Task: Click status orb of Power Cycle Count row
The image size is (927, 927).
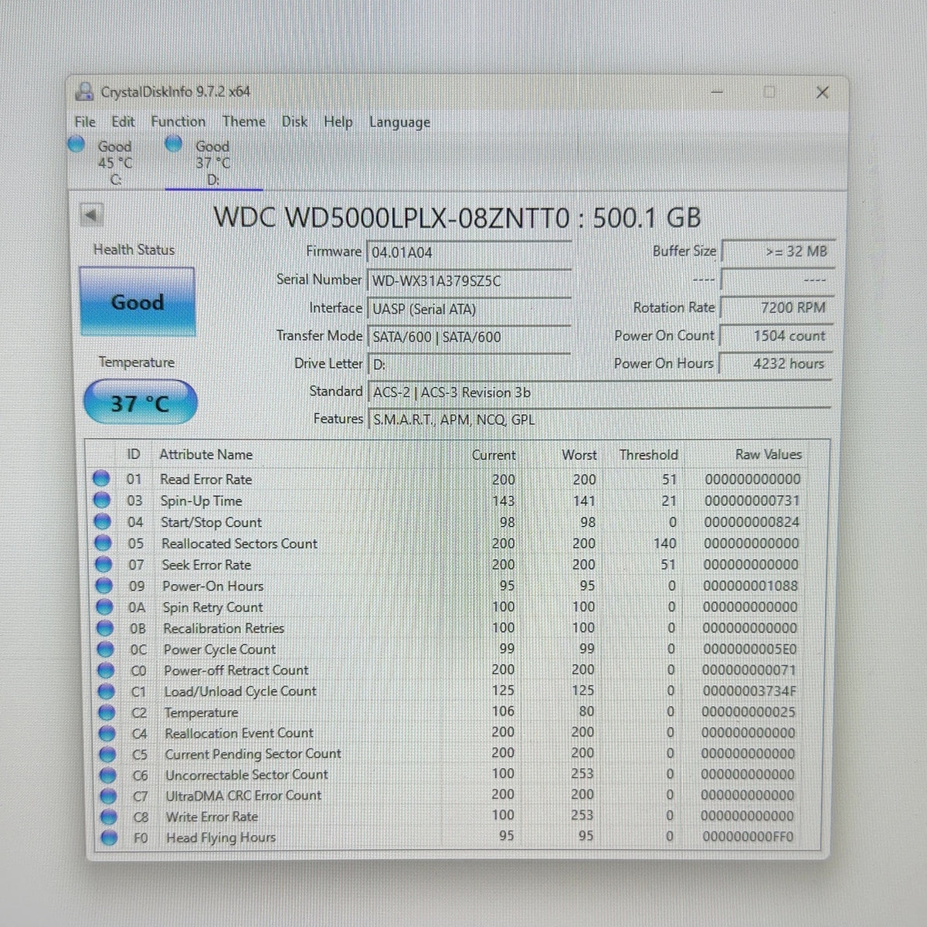Action: 105,649
